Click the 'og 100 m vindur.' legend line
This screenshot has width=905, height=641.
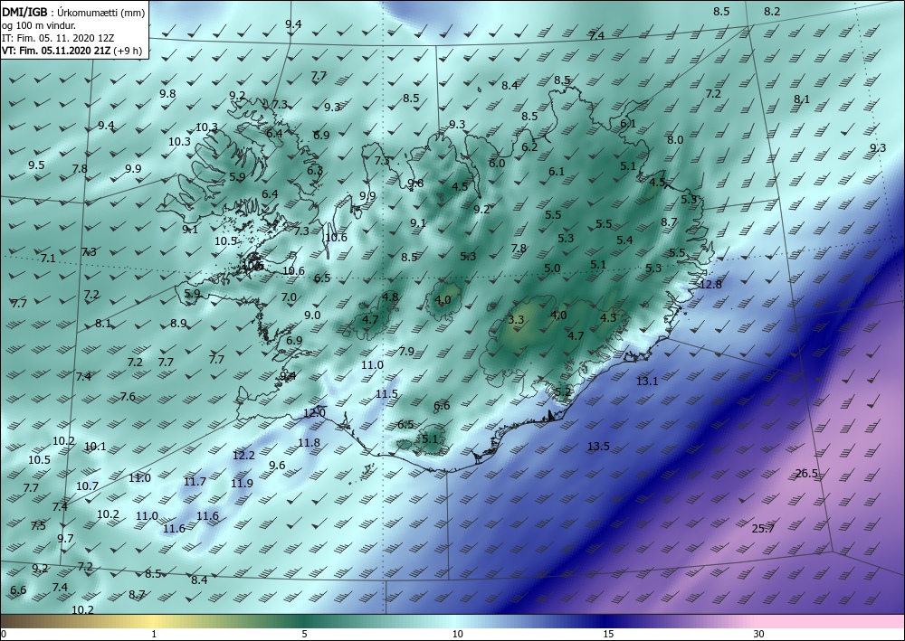(x=39, y=25)
